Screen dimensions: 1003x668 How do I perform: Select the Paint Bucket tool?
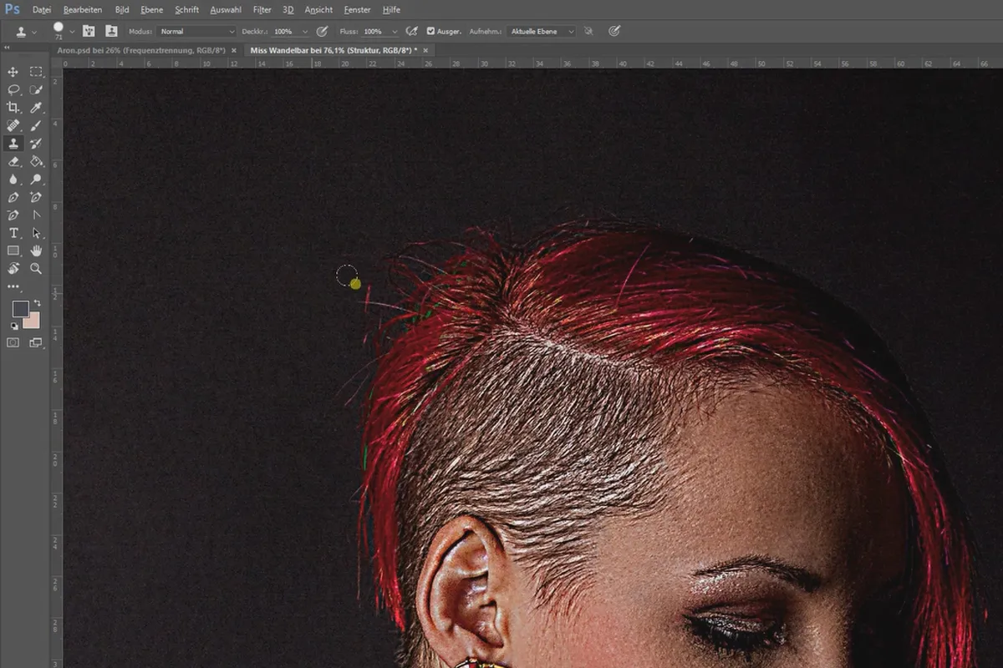tap(36, 161)
